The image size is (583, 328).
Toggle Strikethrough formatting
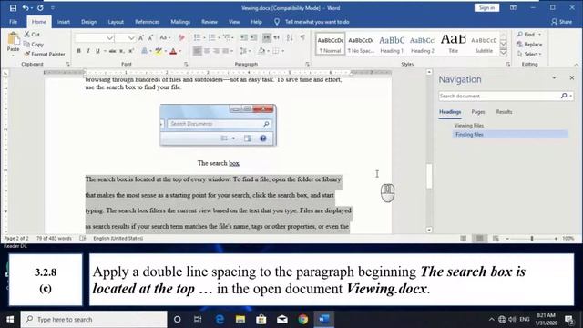click(112, 51)
